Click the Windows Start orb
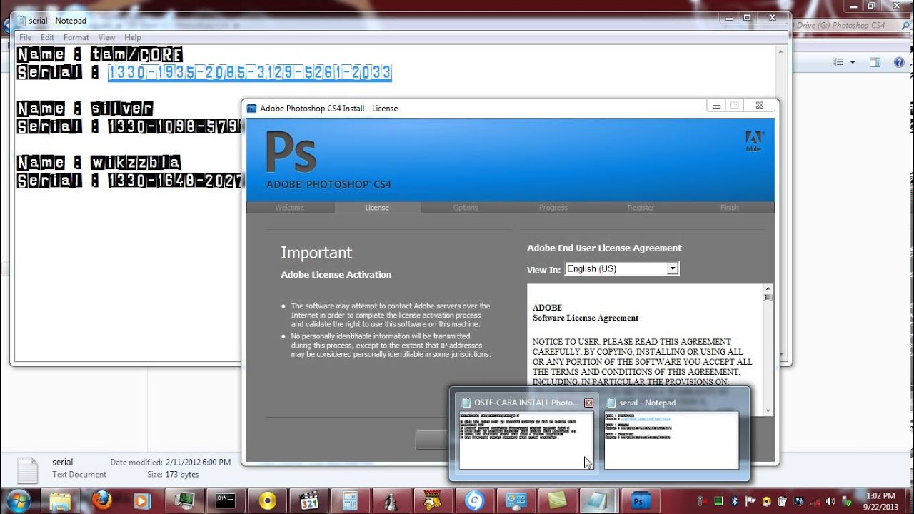The width and height of the screenshot is (914, 514). 17,500
